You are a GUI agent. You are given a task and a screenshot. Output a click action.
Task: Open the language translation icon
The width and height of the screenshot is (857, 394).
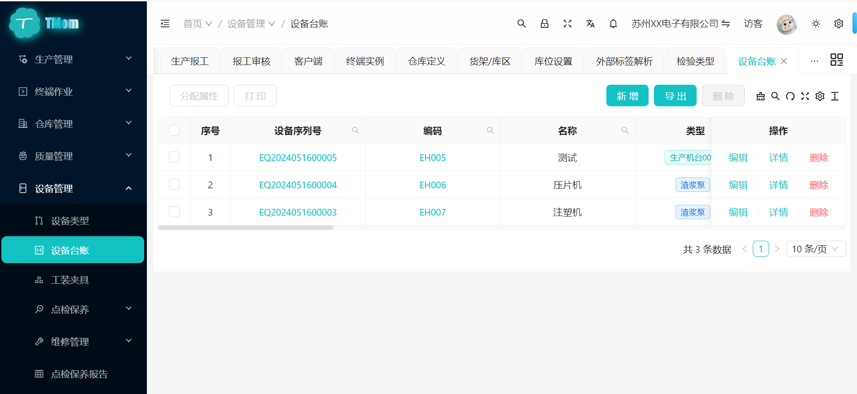(x=590, y=24)
